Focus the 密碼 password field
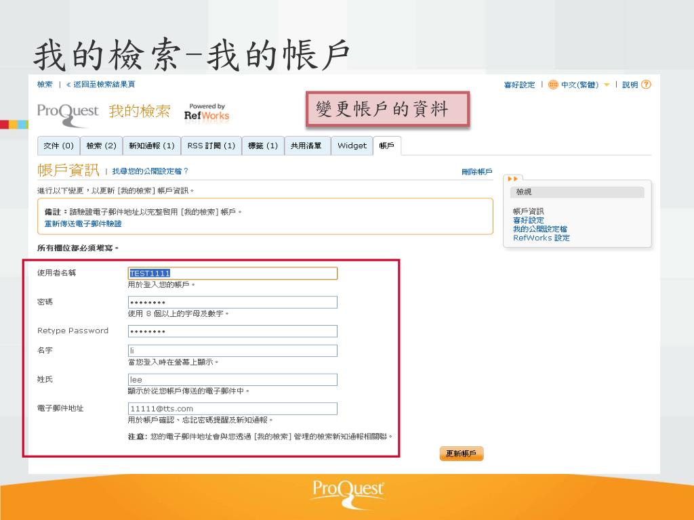The width and height of the screenshot is (694, 520). tap(232, 303)
